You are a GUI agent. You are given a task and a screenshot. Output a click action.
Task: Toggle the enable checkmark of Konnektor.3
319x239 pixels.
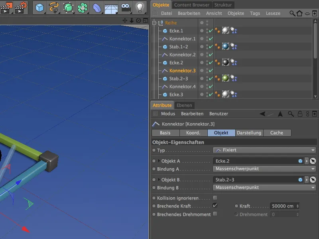coord(211,71)
